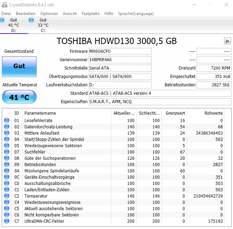The image size is (233, 229).
Task: Click the Übertragungsmodus field SATA/600
Action: coord(120,77)
